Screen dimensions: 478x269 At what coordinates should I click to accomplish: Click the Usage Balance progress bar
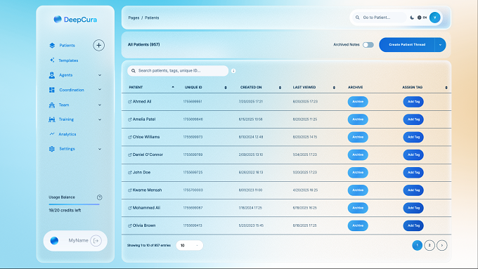(x=74, y=204)
